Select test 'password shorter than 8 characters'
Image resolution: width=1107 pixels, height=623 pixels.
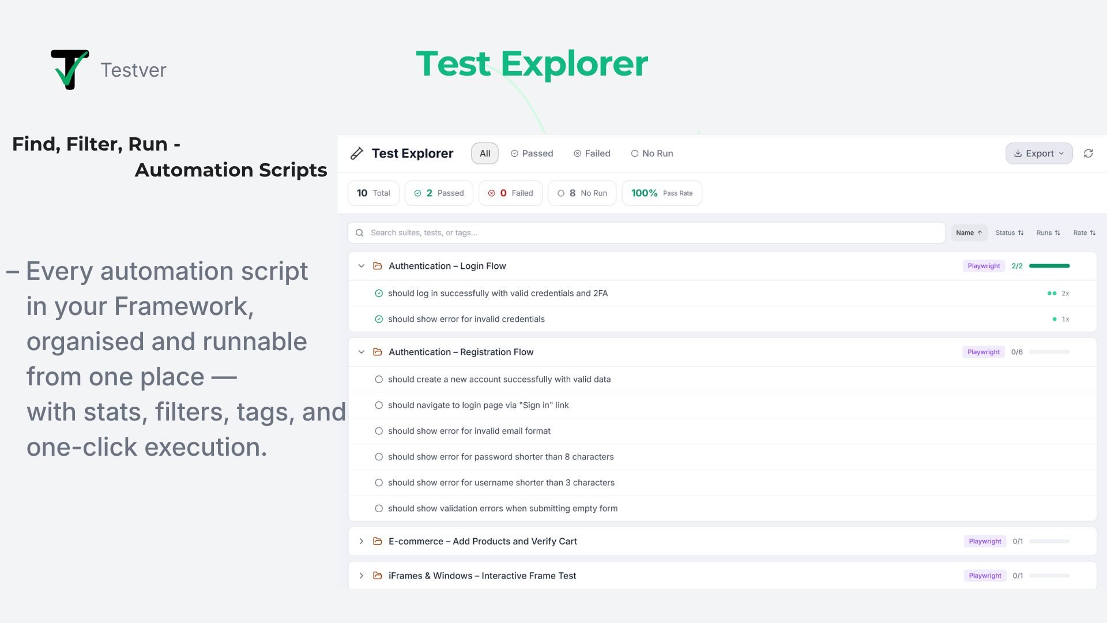[x=722, y=457]
